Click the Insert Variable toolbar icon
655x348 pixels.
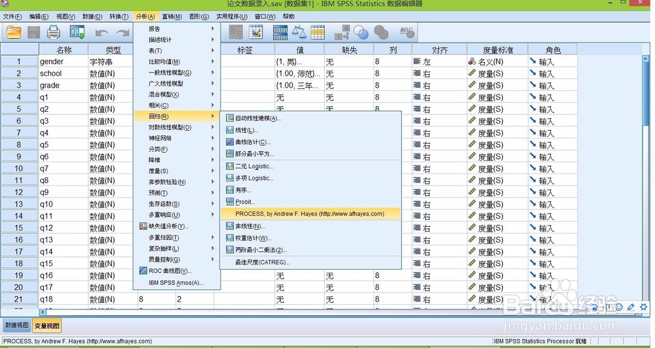click(255, 33)
